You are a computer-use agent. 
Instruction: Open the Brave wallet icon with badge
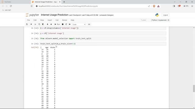click(x=179, y=6)
